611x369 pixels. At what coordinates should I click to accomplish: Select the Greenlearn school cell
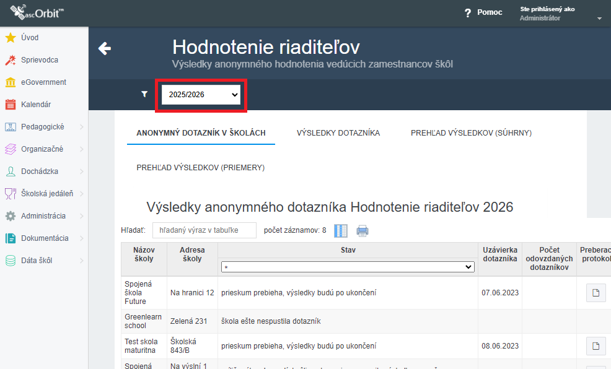coord(144,321)
